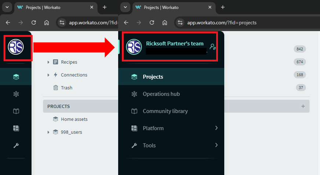Viewport: 320px width, 175px height.
Task: Click address bar URL in left browser
Action: click(94, 23)
